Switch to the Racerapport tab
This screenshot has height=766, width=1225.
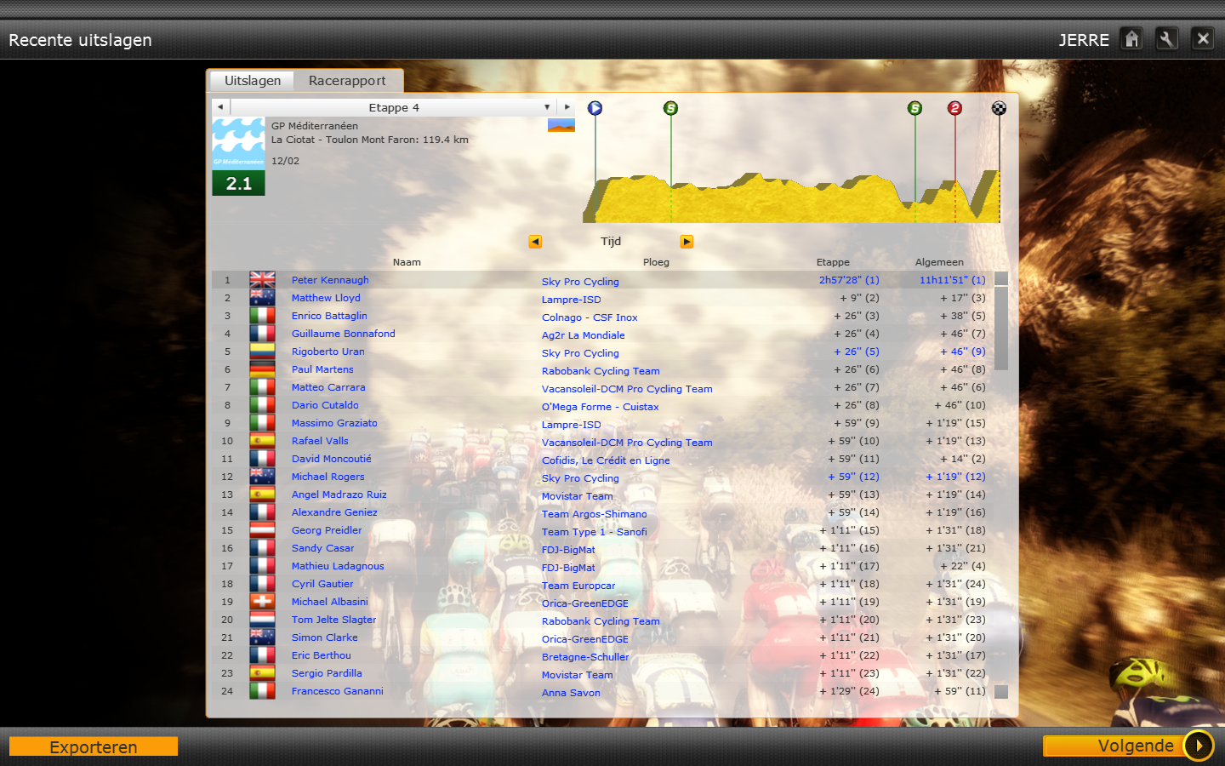click(x=347, y=81)
